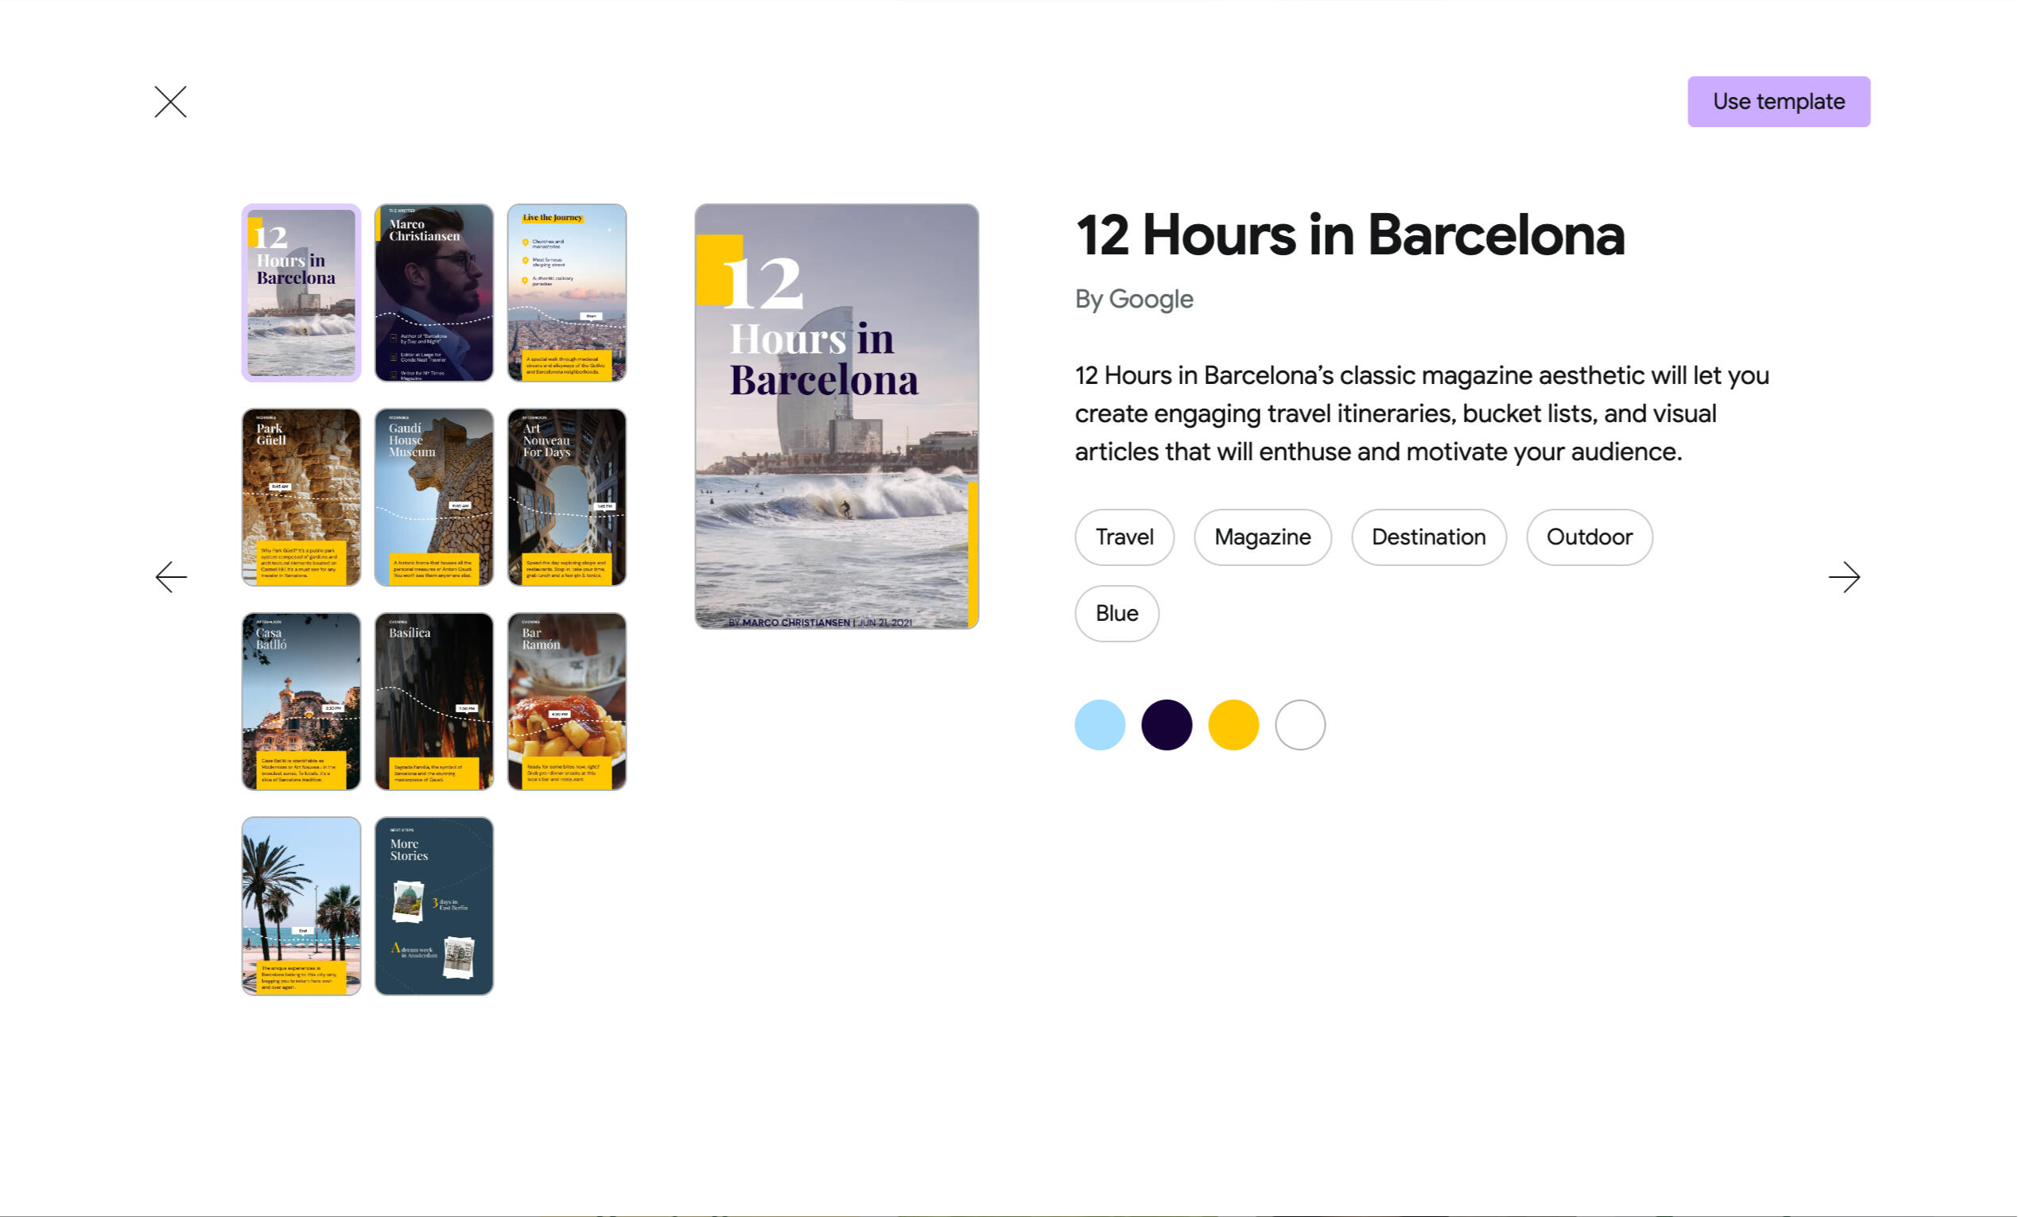Select the Destination tag
The height and width of the screenshot is (1217, 2019).
coord(1428,537)
